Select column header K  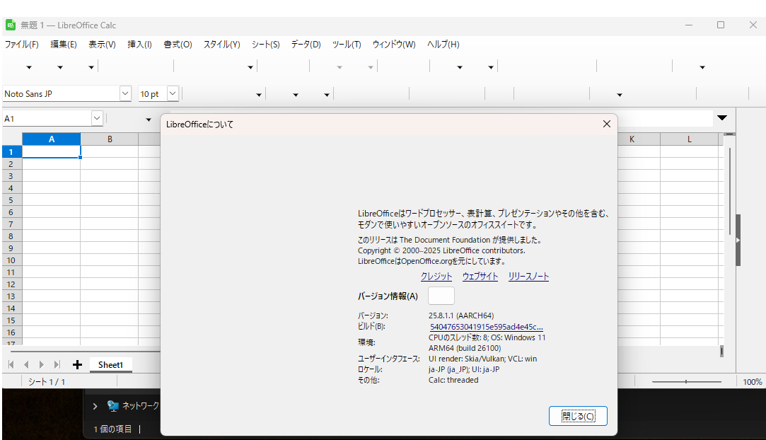[x=632, y=139]
